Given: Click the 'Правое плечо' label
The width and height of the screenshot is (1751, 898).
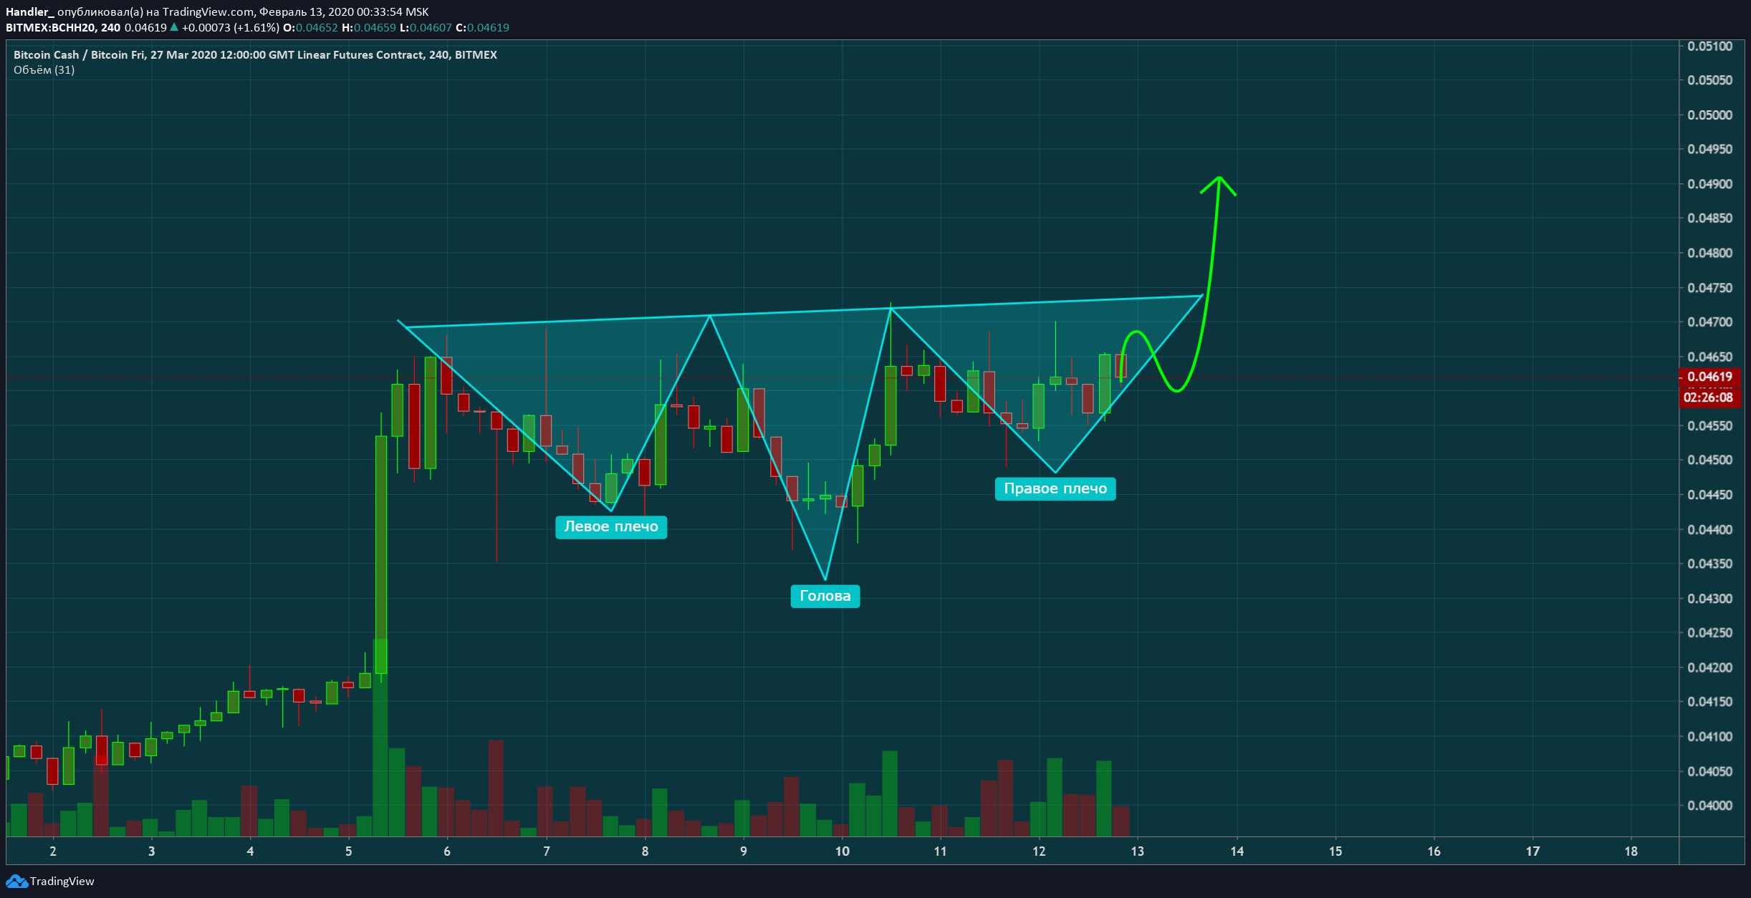Looking at the screenshot, I should (x=1055, y=488).
